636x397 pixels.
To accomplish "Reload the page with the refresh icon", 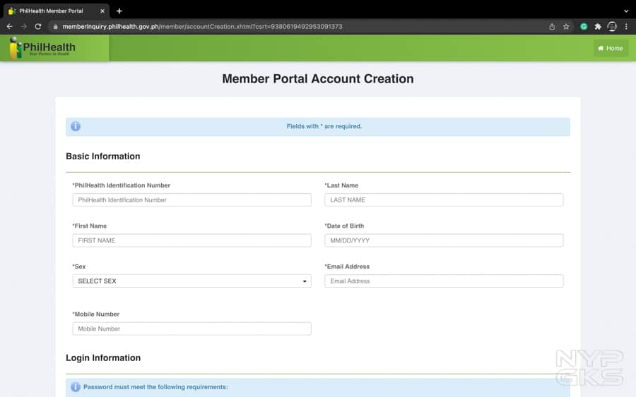I will (38, 27).
